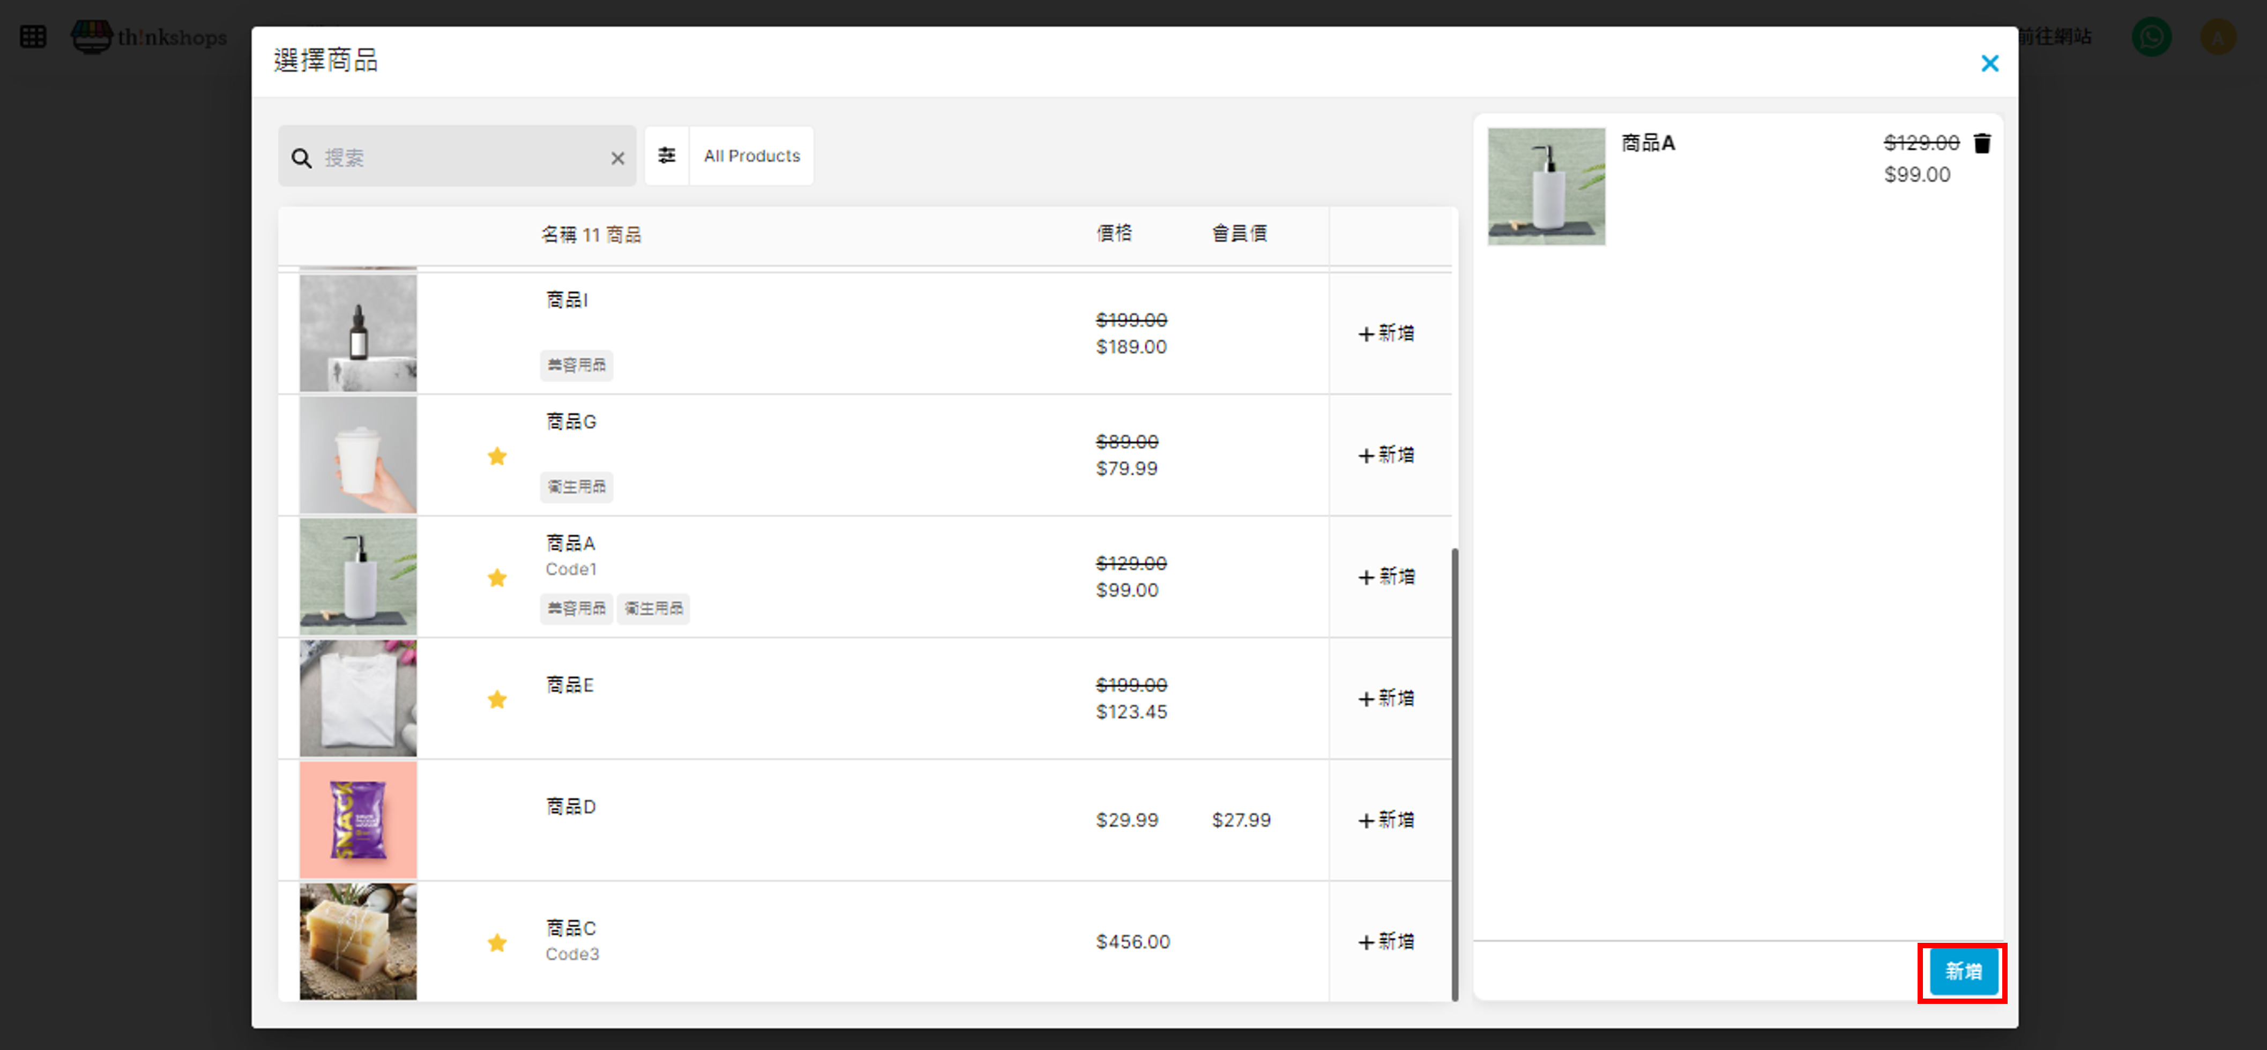
Task: Delete 商品A using trash icon
Action: [x=1982, y=144]
